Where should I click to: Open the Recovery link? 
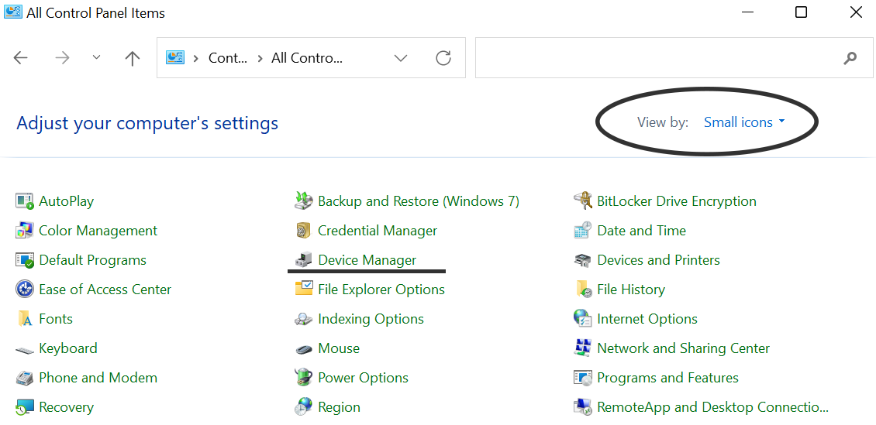click(x=67, y=407)
